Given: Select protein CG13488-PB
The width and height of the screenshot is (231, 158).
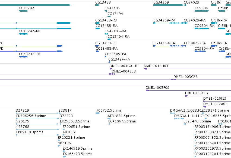Looking at the screenshot, I should coord(97,46).
